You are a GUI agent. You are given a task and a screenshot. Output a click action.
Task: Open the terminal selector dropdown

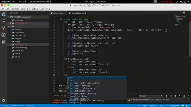(151, 96)
